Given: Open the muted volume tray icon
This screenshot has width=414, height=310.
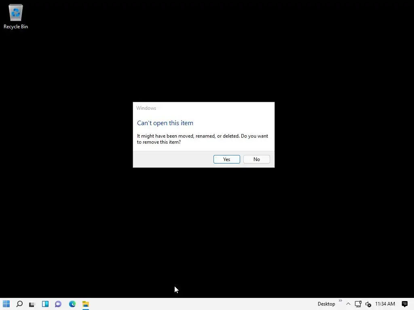Looking at the screenshot, I should [368, 304].
